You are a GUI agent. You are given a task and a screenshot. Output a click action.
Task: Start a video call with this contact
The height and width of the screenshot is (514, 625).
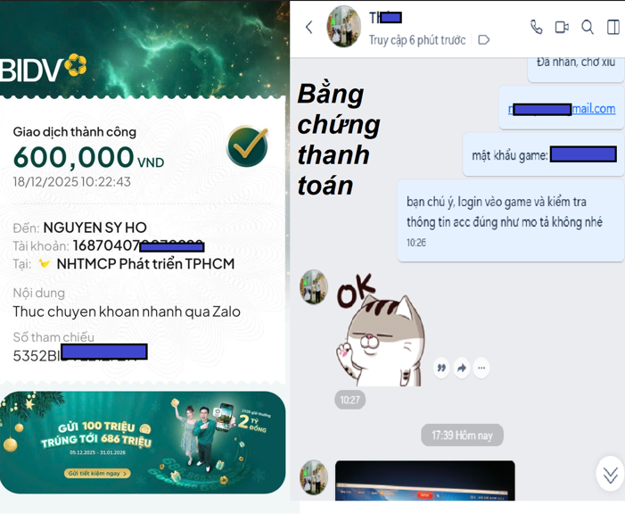[562, 27]
